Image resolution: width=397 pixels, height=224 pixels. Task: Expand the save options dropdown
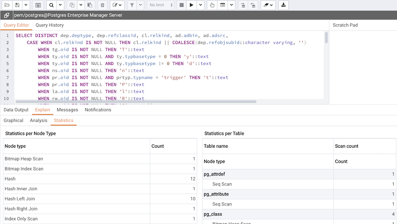(26, 5)
